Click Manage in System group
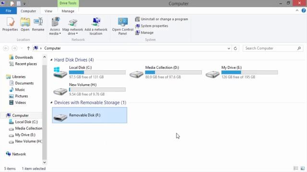 coord(144,32)
